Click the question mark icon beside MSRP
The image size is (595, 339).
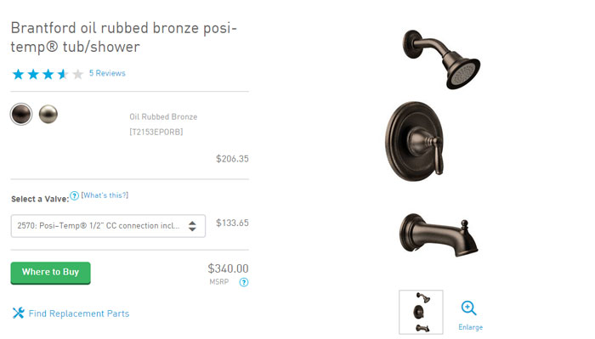244,282
